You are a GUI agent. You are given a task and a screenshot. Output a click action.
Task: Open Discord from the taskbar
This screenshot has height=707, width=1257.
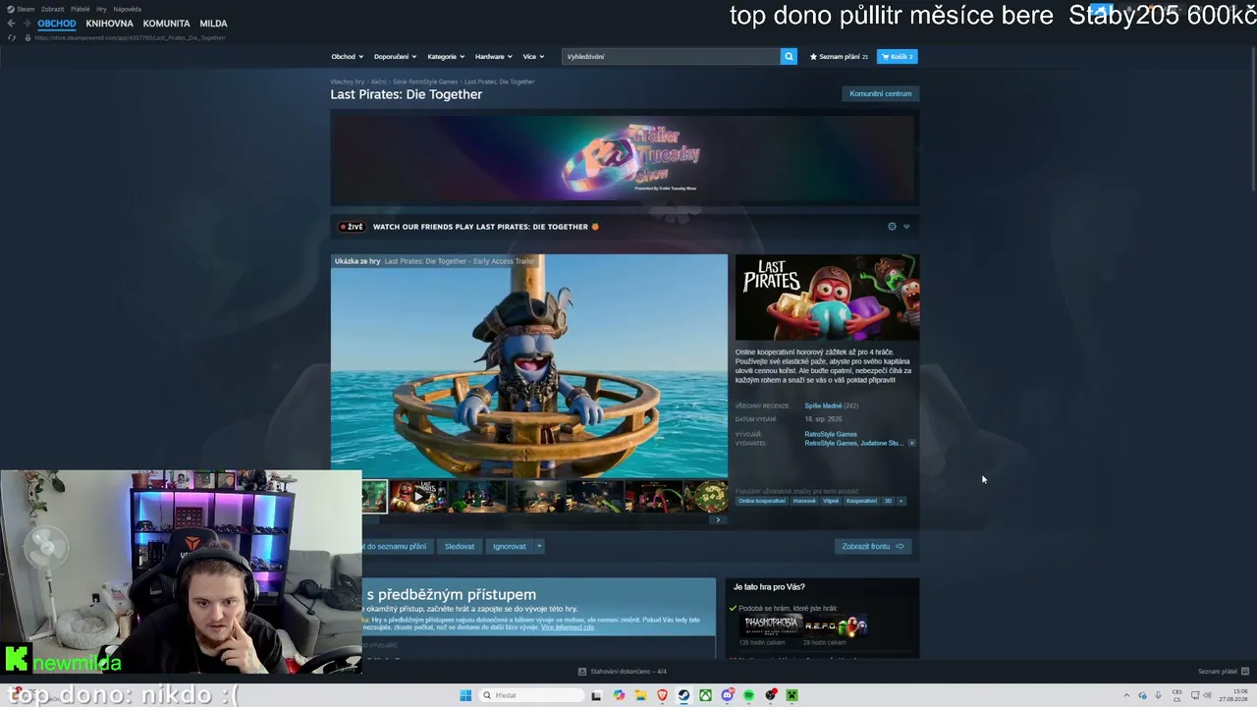pyautogui.click(x=727, y=695)
